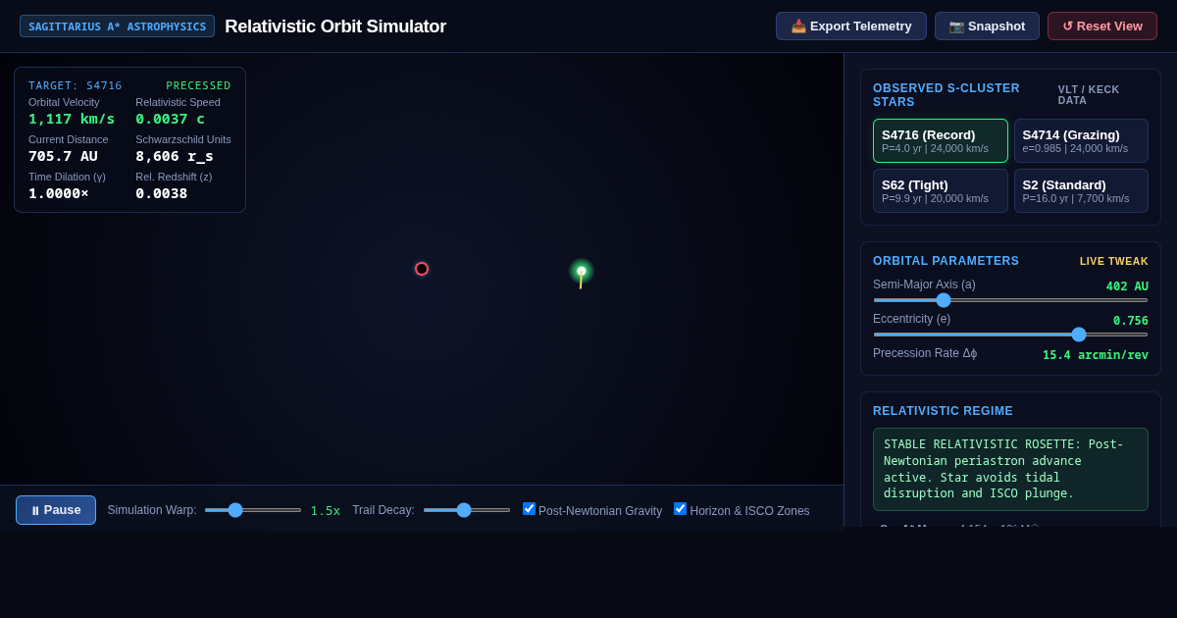Click the red black hole marker
This screenshot has width=1177, height=618.
point(422,269)
